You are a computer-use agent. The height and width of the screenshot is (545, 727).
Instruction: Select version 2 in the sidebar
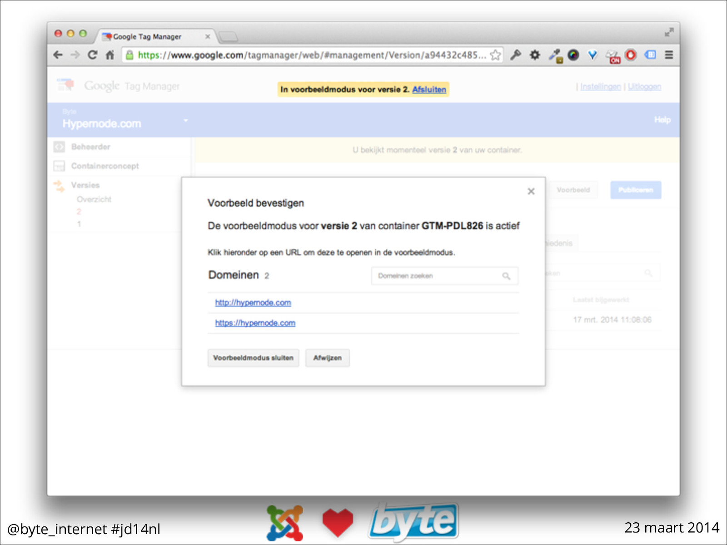point(79,212)
